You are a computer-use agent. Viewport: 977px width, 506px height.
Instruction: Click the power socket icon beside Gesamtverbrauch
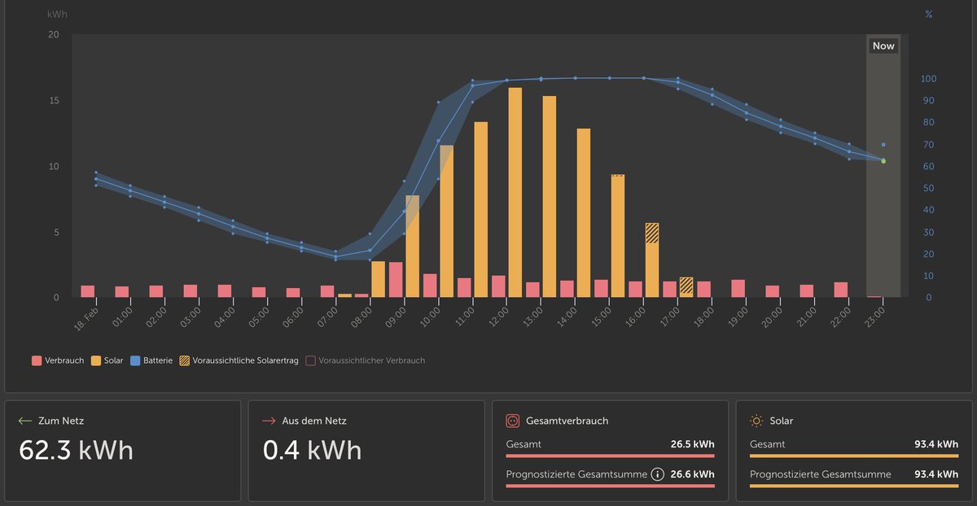click(512, 421)
